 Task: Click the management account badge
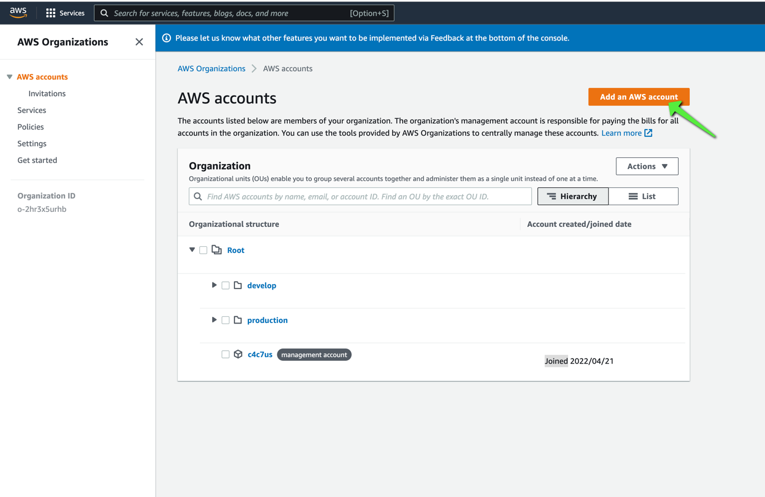click(314, 355)
